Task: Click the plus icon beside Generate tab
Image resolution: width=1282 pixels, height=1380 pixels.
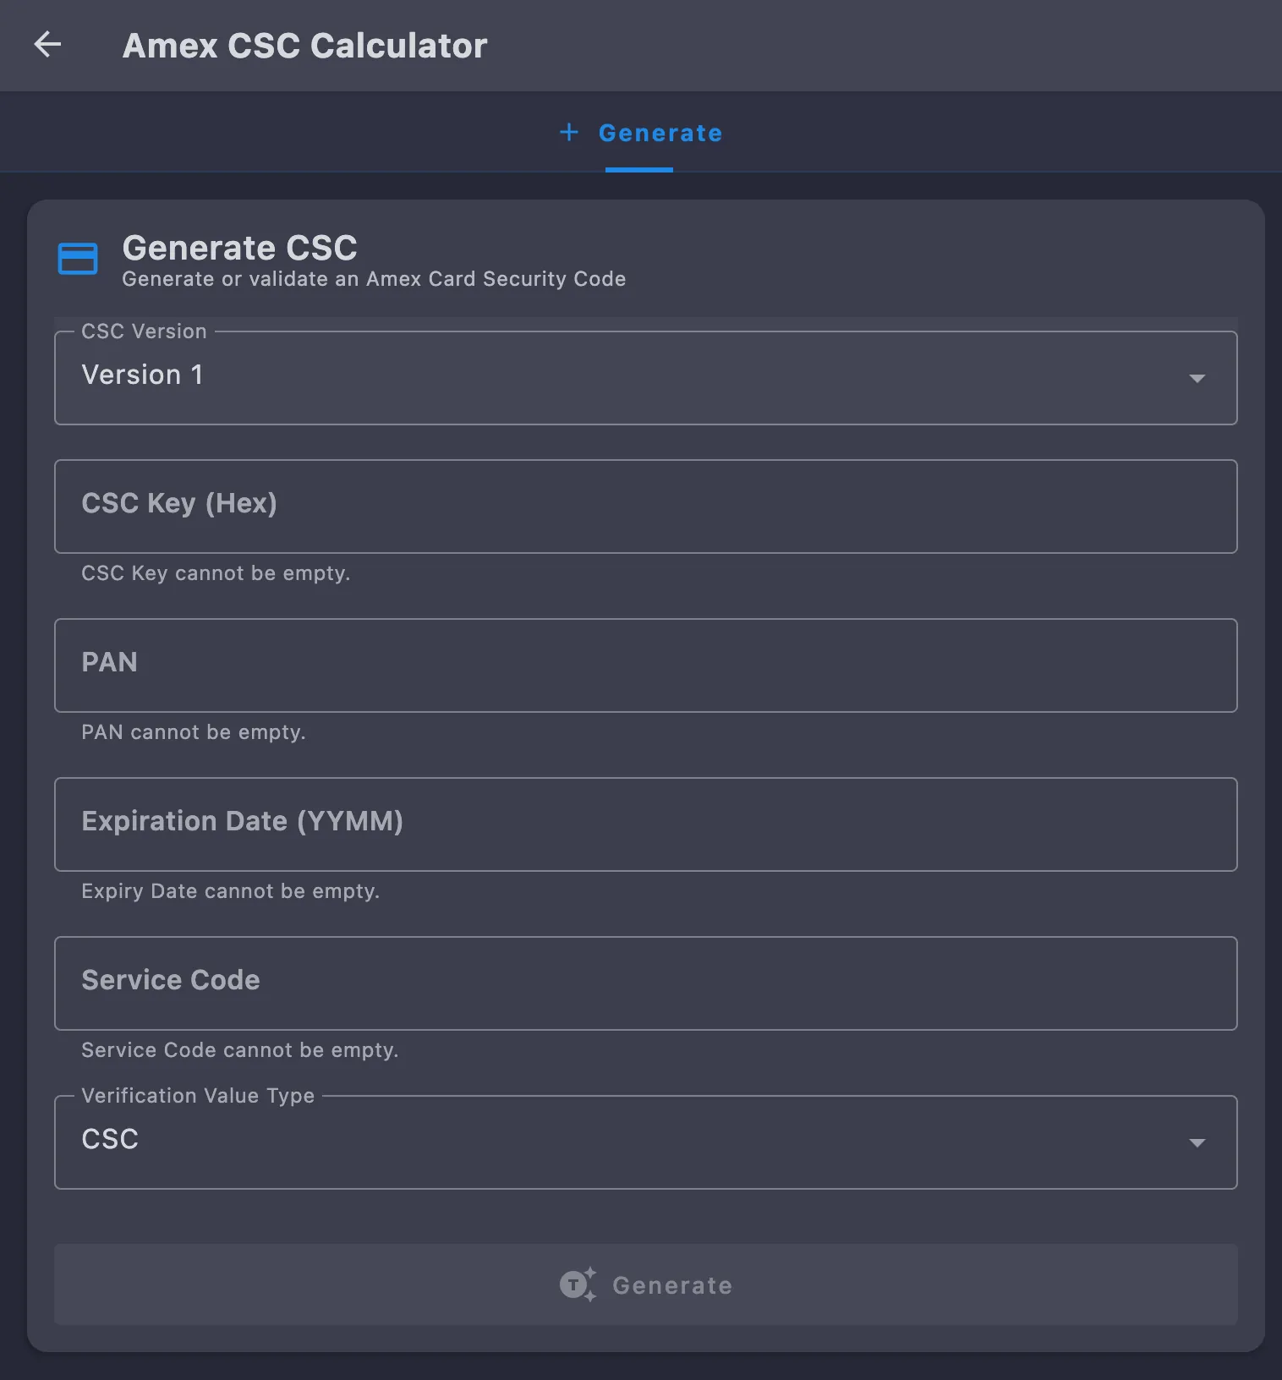Action: [569, 132]
